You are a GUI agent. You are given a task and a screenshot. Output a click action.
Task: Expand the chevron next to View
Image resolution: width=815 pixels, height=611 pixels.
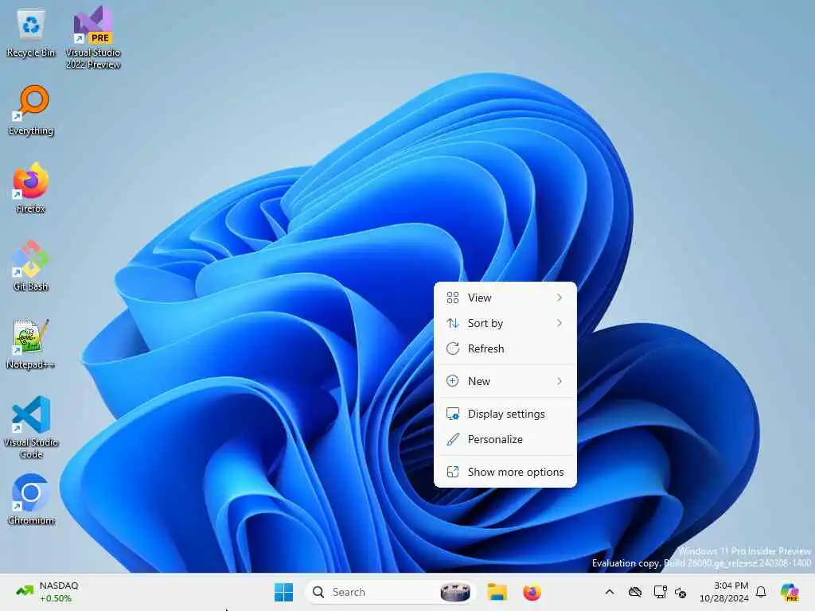point(560,298)
